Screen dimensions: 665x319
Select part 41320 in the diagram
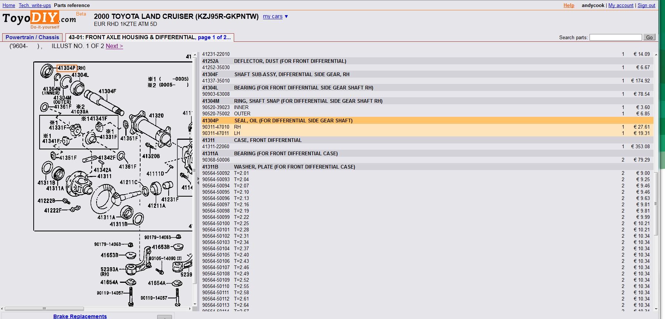point(156,116)
